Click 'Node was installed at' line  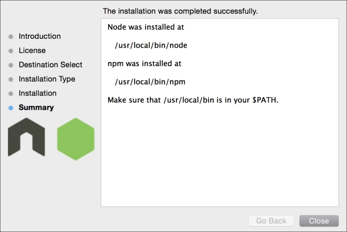point(146,27)
